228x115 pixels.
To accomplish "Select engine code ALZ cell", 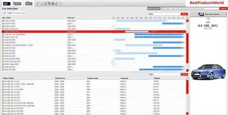I will 88,82.
